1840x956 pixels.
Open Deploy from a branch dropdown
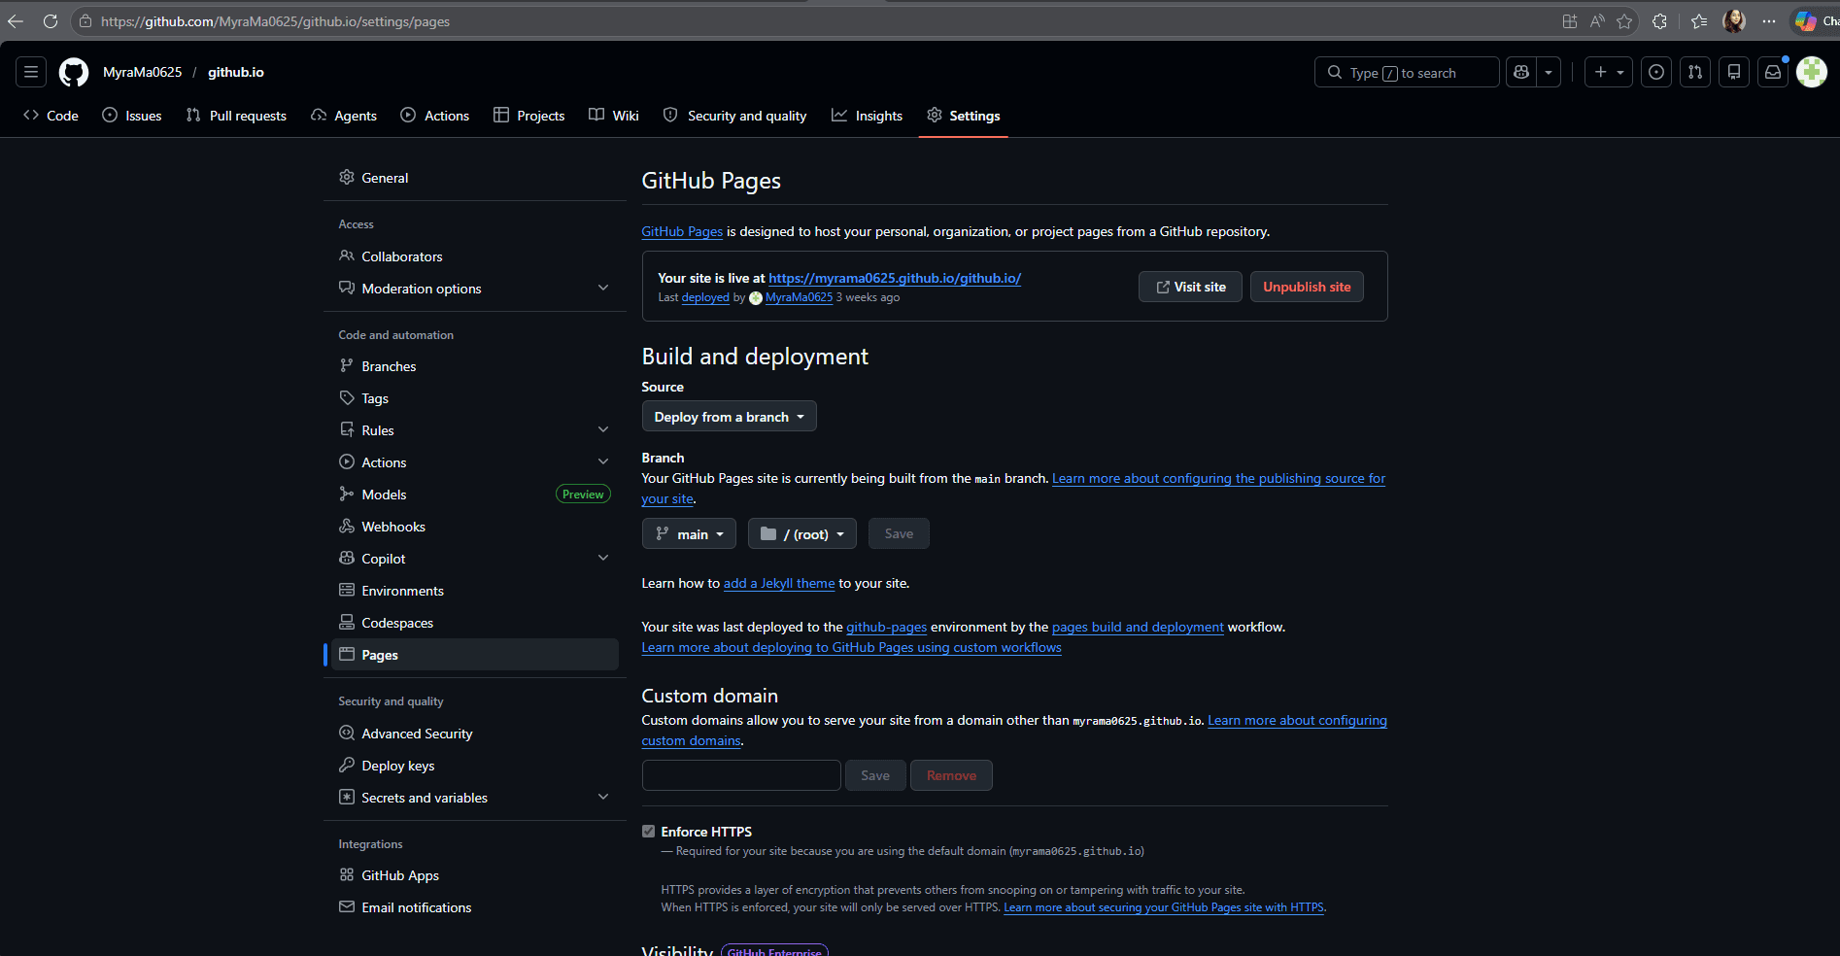729,417
